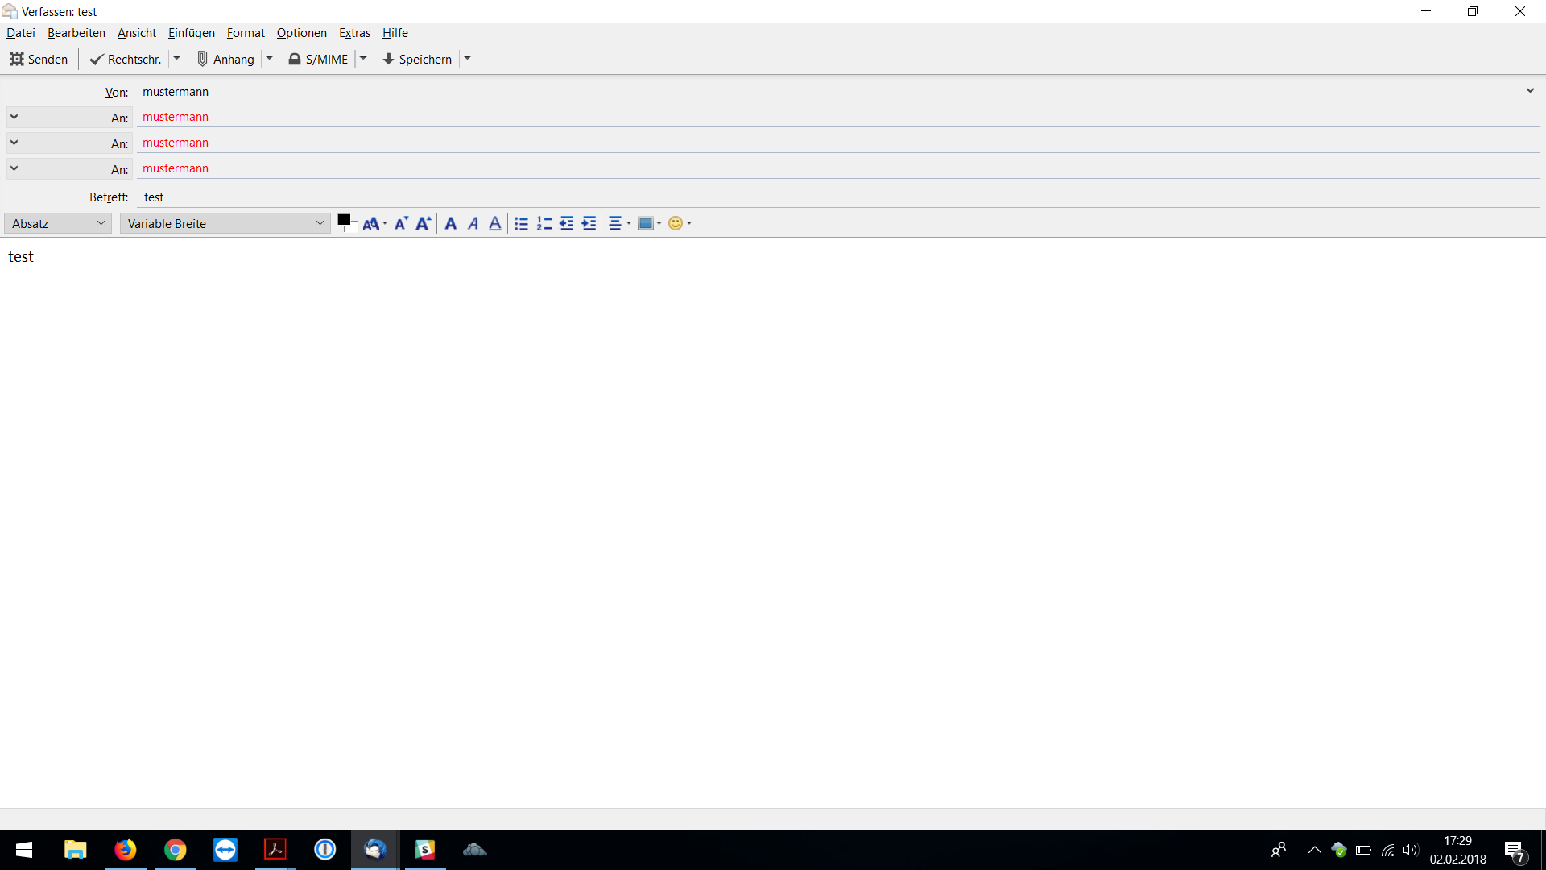Image resolution: width=1546 pixels, height=870 pixels.
Task: Click into the Betreff subject field
Action: [805, 197]
